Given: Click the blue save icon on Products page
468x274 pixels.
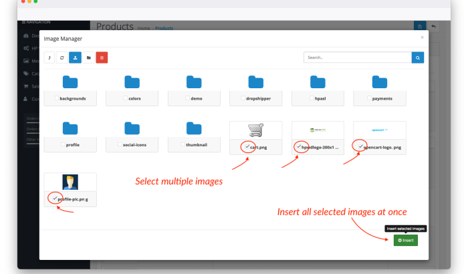Looking at the screenshot, I should click(x=420, y=26).
